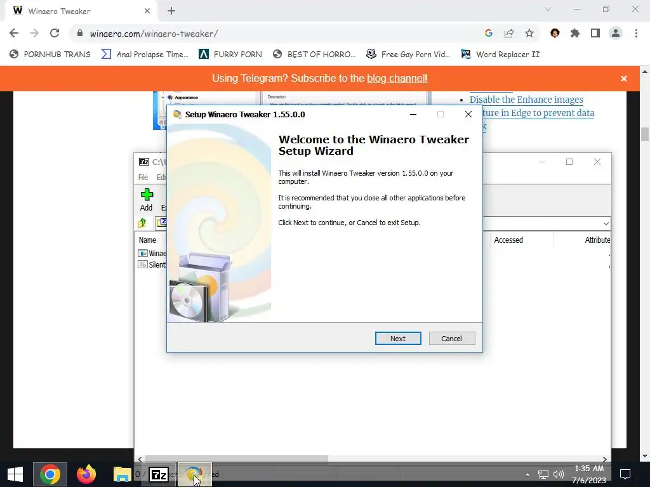
Task: Open the Google icon in the address bar
Action: point(488,34)
